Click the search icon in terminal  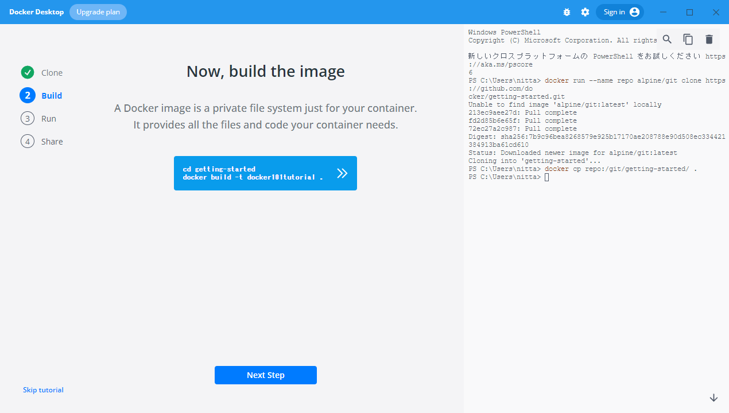667,39
